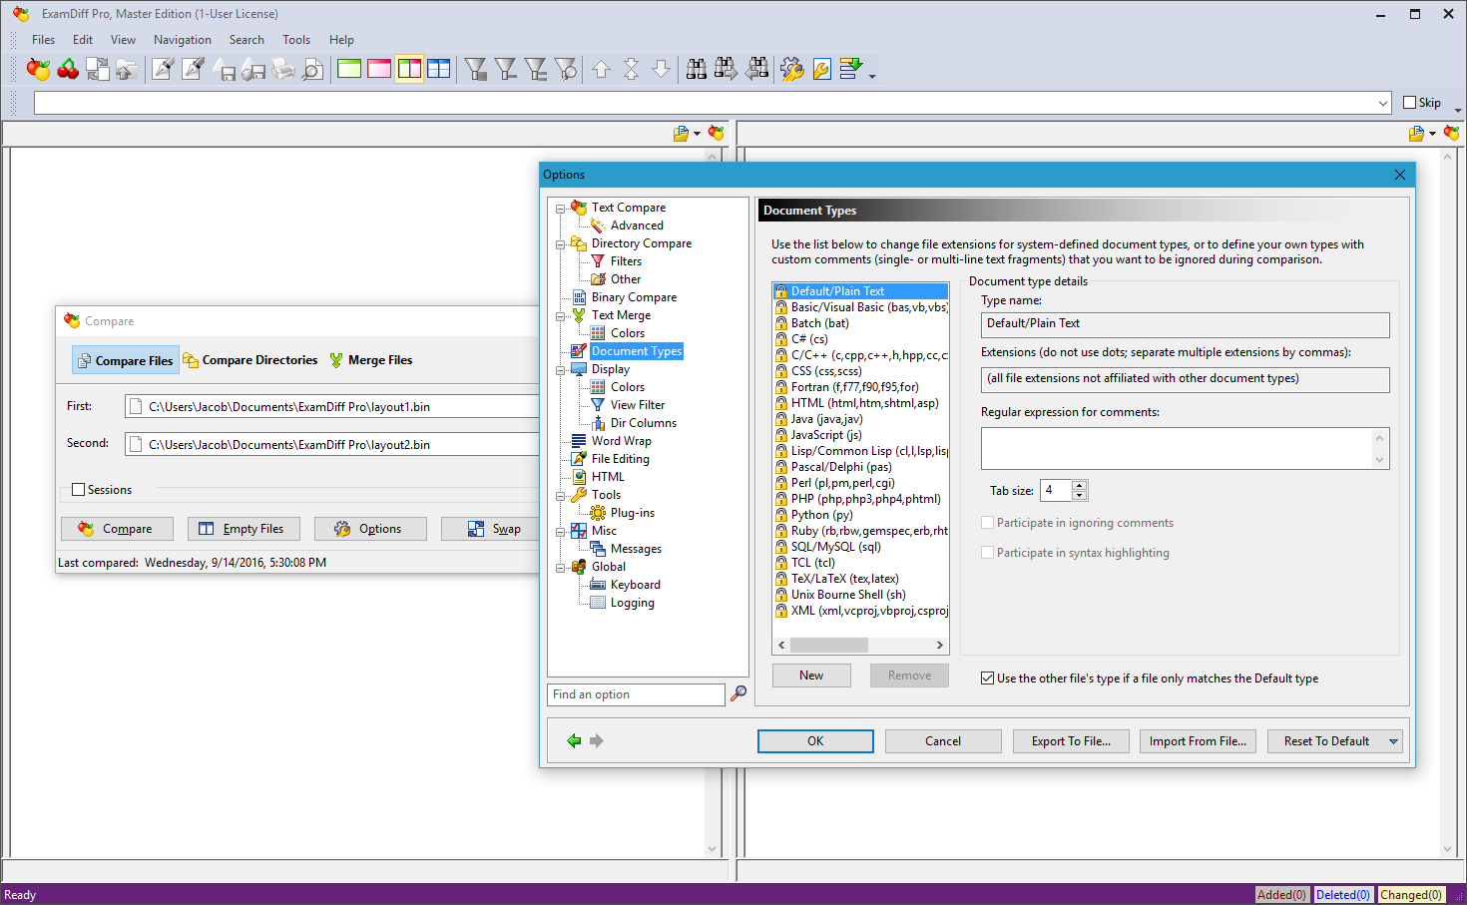The width and height of the screenshot is (1467, 905).
Task: Click the Find Next binoculars arrow icon
Action: pyautogui.click(x=727, y=69)
